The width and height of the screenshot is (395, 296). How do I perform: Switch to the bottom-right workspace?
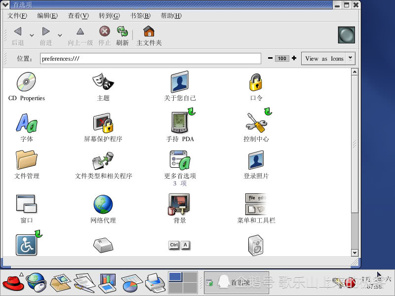[x=190, y=288]
